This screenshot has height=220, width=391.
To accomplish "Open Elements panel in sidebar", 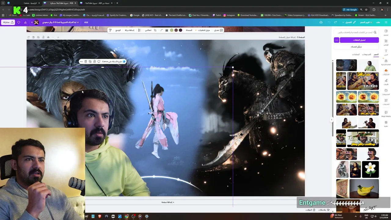I will [x=386, y=42].
